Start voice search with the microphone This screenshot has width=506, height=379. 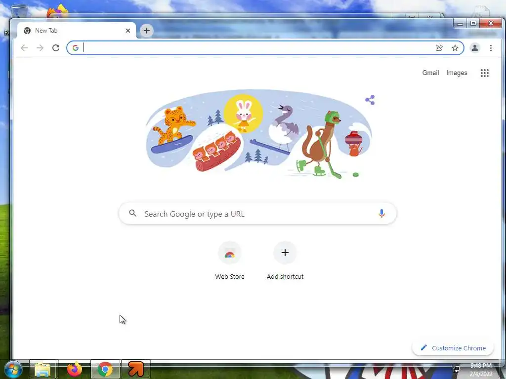[381, 213]
